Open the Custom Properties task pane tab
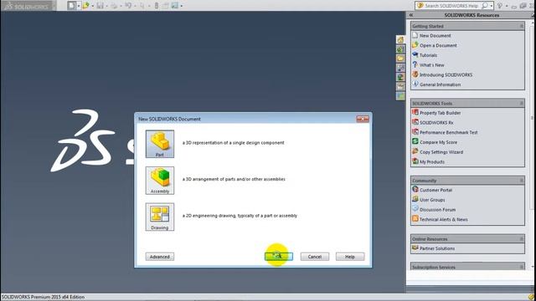The height and width of the screenshot is (301, 536). click(x=400, y=87)
